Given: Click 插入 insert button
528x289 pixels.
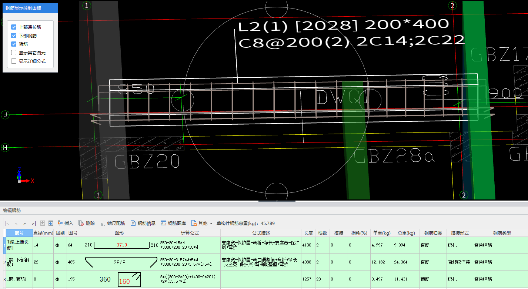Looking at the screenshot, I should point(65,223).
